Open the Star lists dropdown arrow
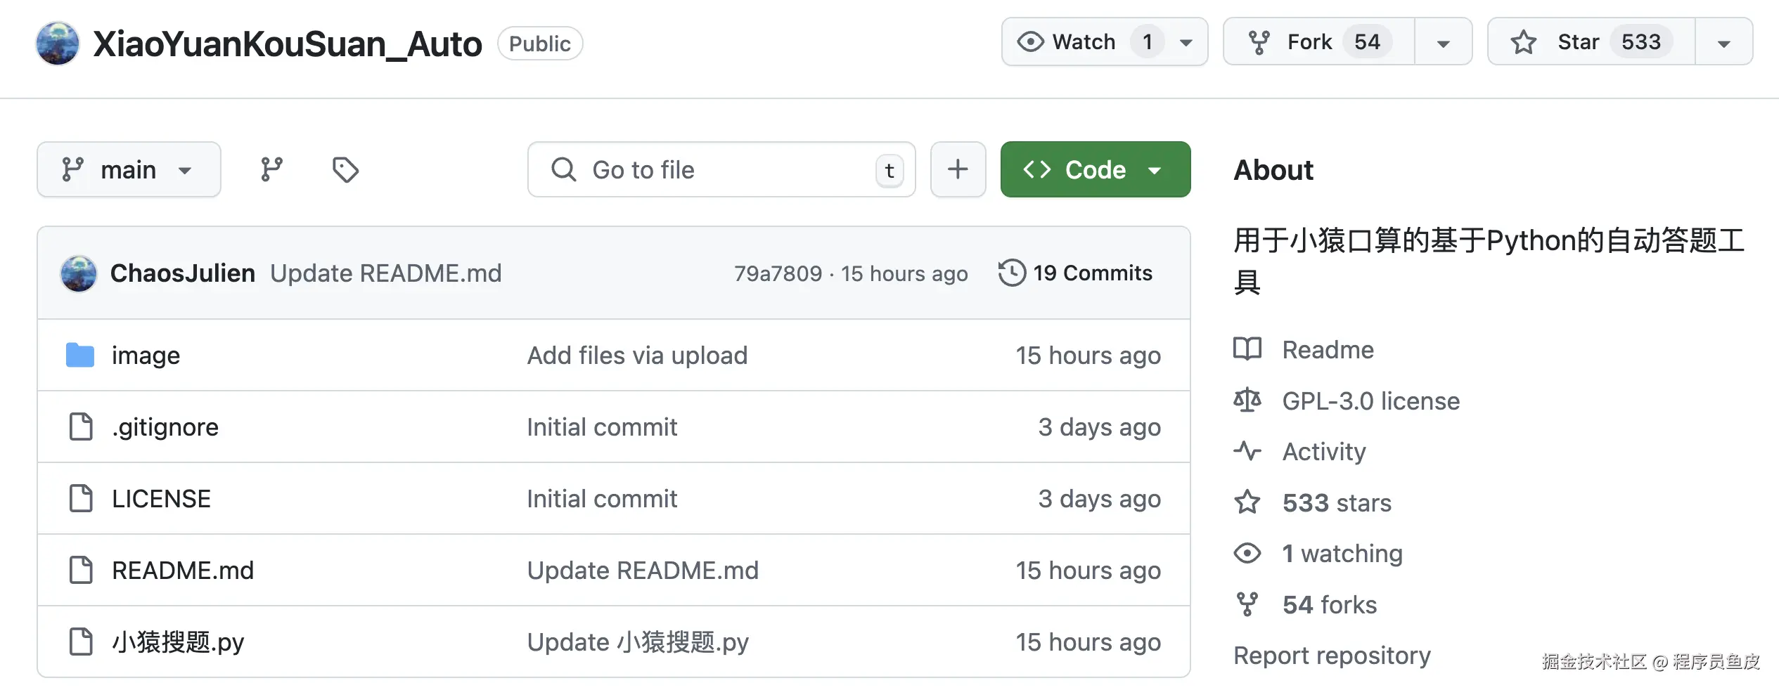The width and height of the screenshot is (1779, 690). tap(1723, 43)
